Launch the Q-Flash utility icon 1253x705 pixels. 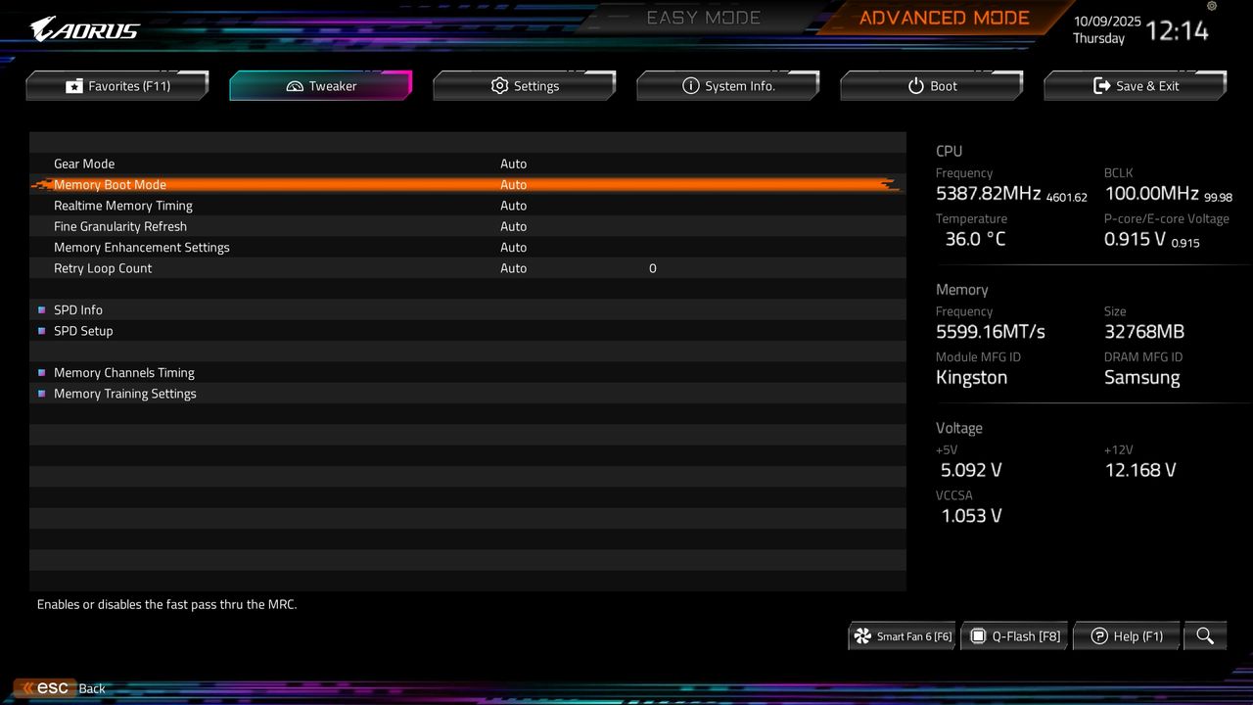tap(978, 635)
